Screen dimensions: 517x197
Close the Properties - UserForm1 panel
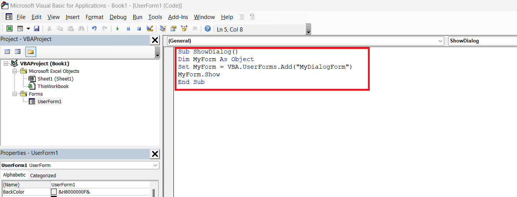point(155,154)
